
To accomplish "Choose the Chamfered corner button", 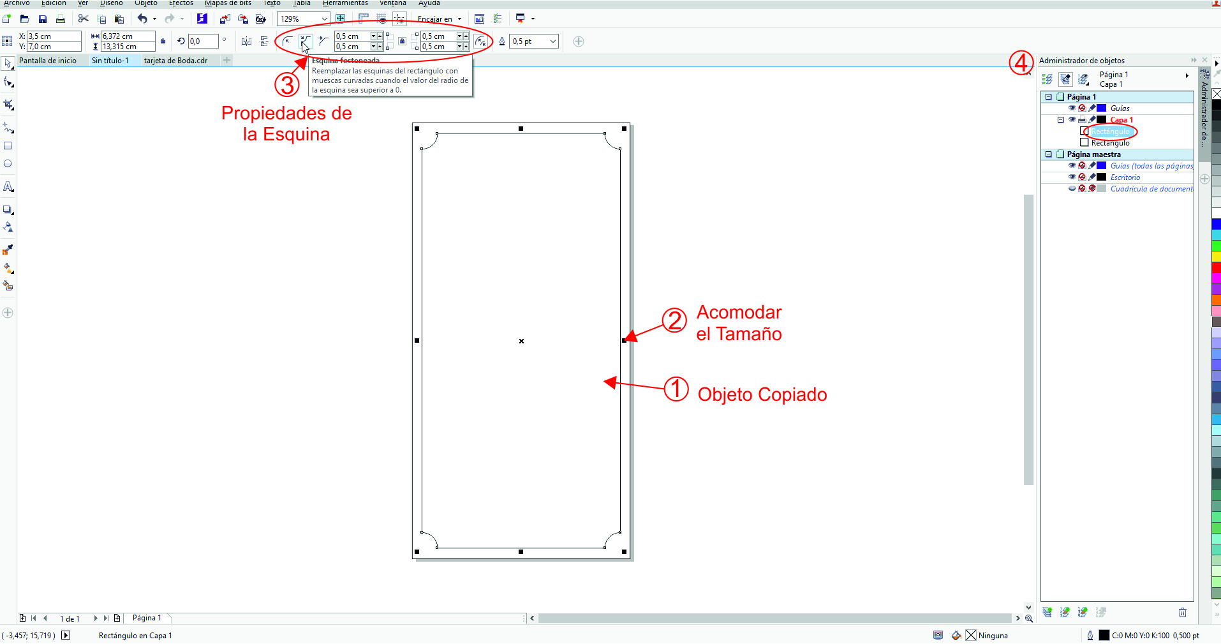I will click(x=323, y=41).
